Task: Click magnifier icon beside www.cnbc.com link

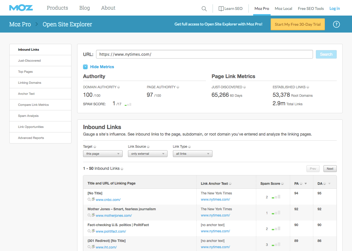Action: [89, 199]
